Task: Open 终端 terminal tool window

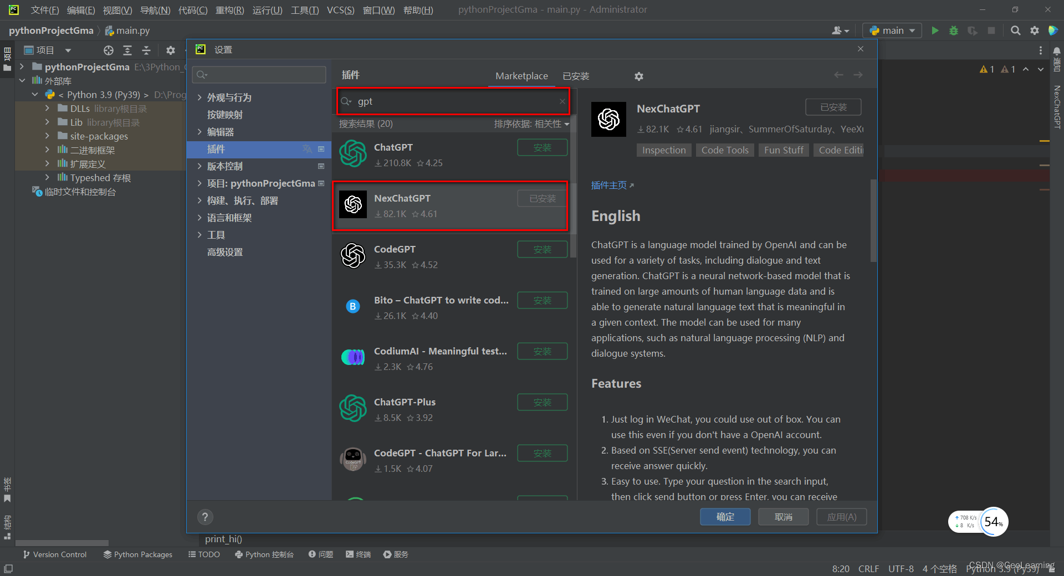Action: click(x=358, y=554)
